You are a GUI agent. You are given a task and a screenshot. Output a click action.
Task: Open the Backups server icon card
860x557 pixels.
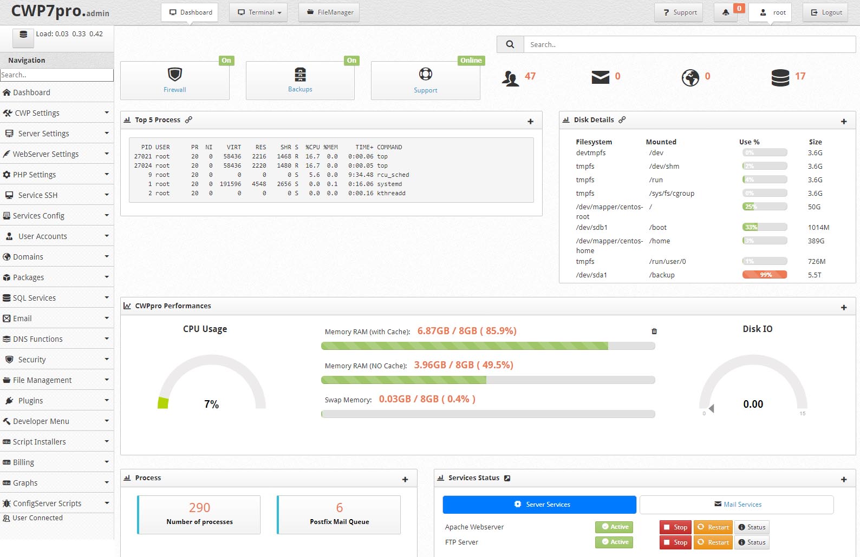coord(300,80)
